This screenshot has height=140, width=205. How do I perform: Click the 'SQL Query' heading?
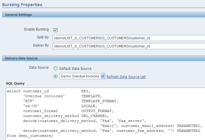coord(15,83)
